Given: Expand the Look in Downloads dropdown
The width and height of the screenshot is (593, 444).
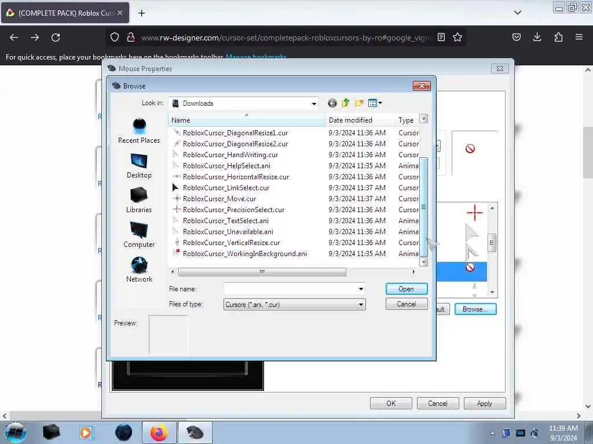Looking at the screenshot, I should [314, 103].
